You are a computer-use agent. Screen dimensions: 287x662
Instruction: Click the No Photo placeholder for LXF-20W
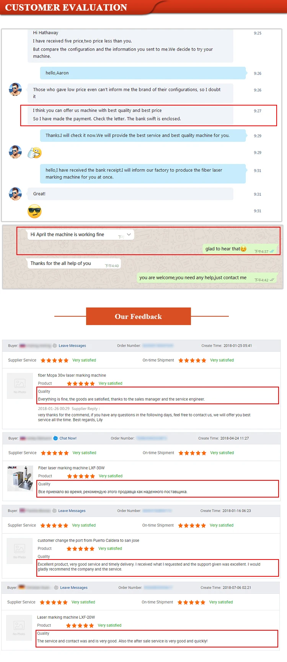click(19, 628)
